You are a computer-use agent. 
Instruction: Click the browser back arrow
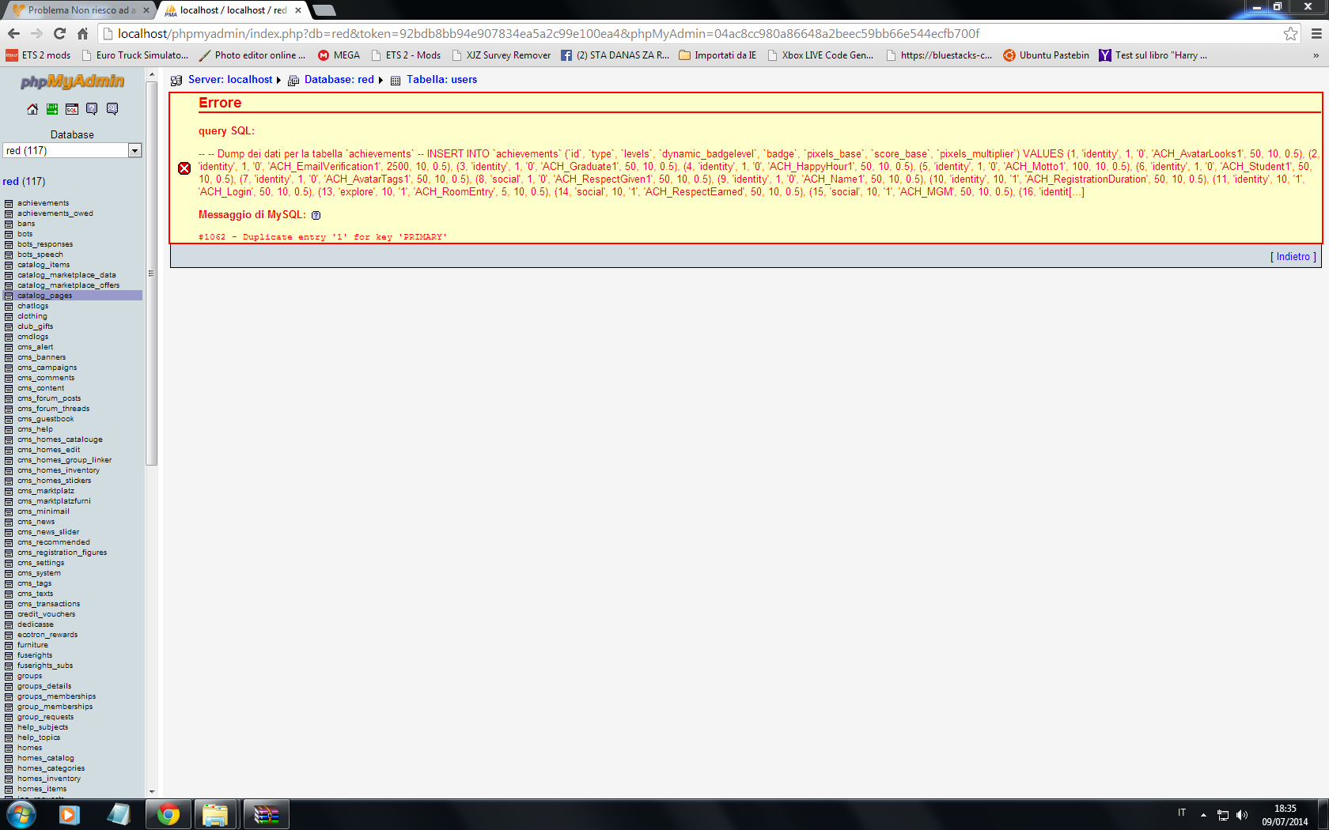tap(13, 33)
